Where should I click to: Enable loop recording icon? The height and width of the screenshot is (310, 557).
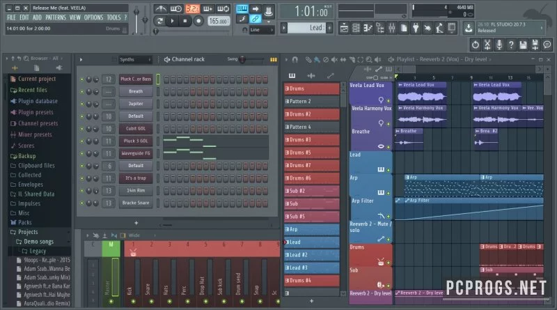point(223,8)
